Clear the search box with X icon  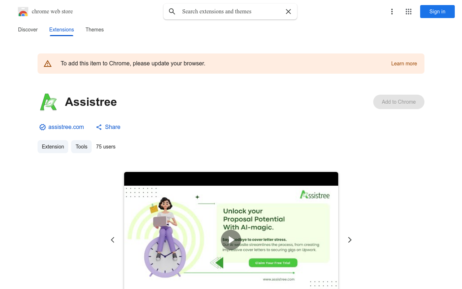tap(288, 12)
